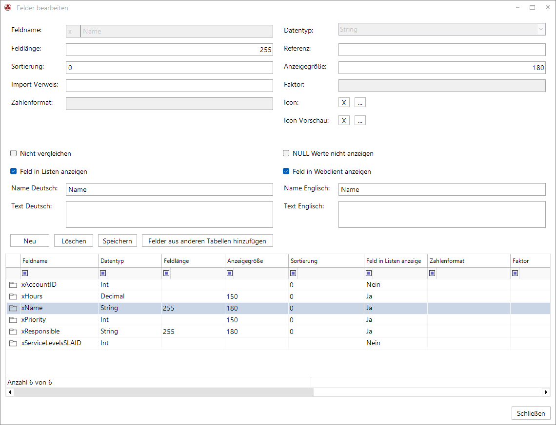The width and height of the screenshot is (556, 425).
Task: Focus the Feldlänge input field
Action: point(170,50)
